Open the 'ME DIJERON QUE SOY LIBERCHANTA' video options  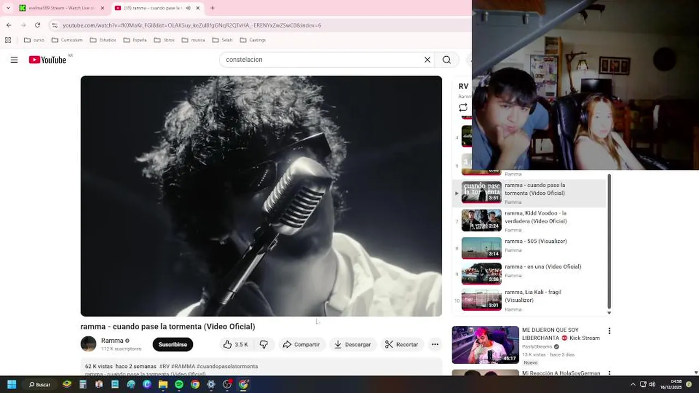click(609, 331)
